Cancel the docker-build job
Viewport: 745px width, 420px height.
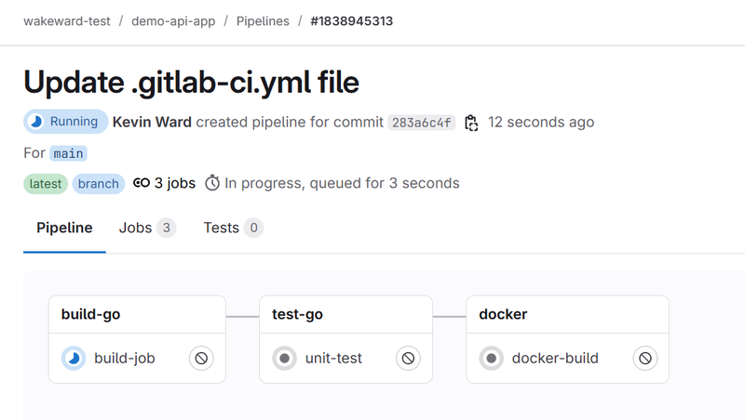point(644,358)
